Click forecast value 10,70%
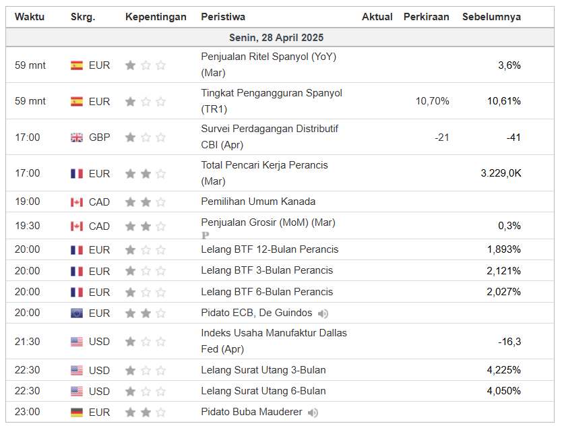Image resolution: width=562 pixels, height=428 pixels. [x=432, y=101]
